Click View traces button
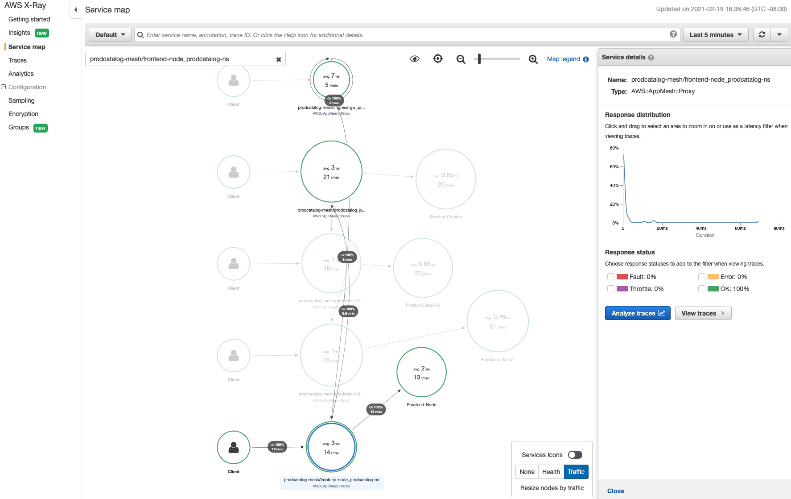This screenshot has width=791, height=499. click(703, 313)
